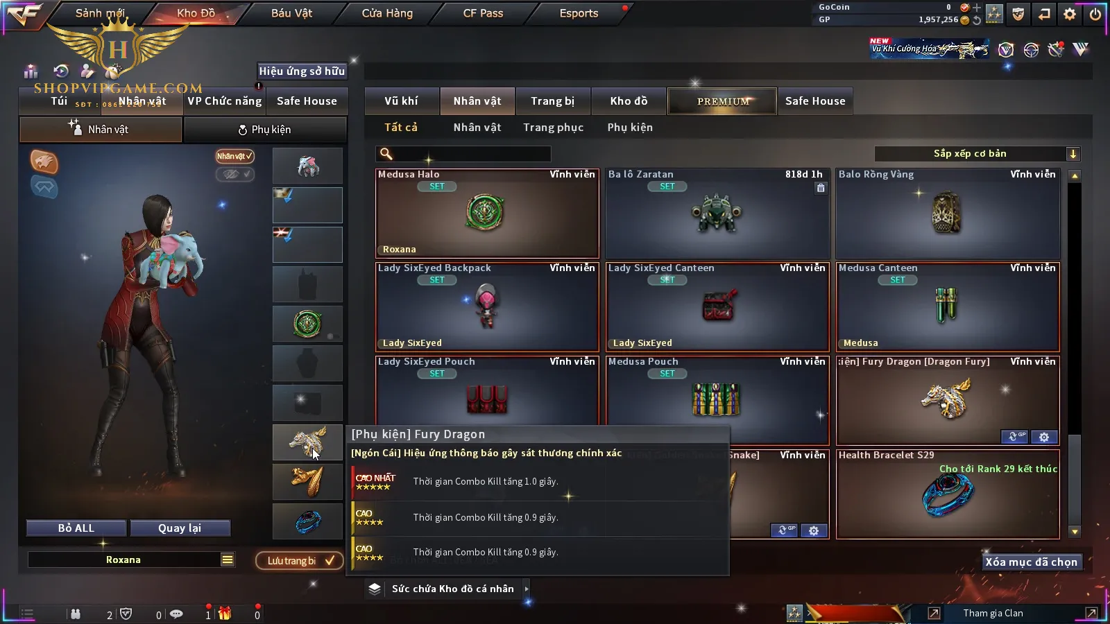Refresh the GP balance
1110x624 pixels.
pyautogui.click(x=977, y=20)
